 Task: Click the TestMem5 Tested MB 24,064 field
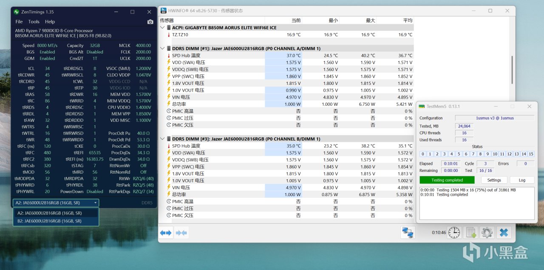(464, 126)
